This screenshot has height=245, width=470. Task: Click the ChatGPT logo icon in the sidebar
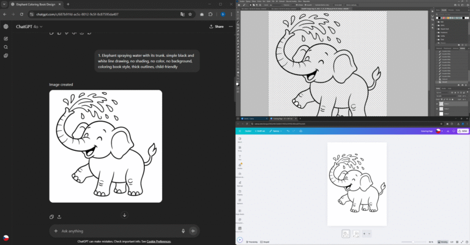click(x=6, y=26)
